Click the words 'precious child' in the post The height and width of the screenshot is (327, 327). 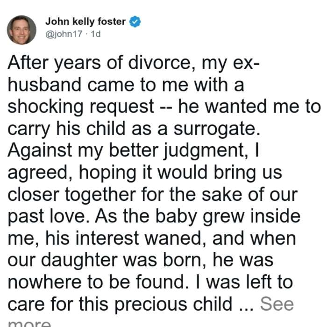tap(173, 305)
